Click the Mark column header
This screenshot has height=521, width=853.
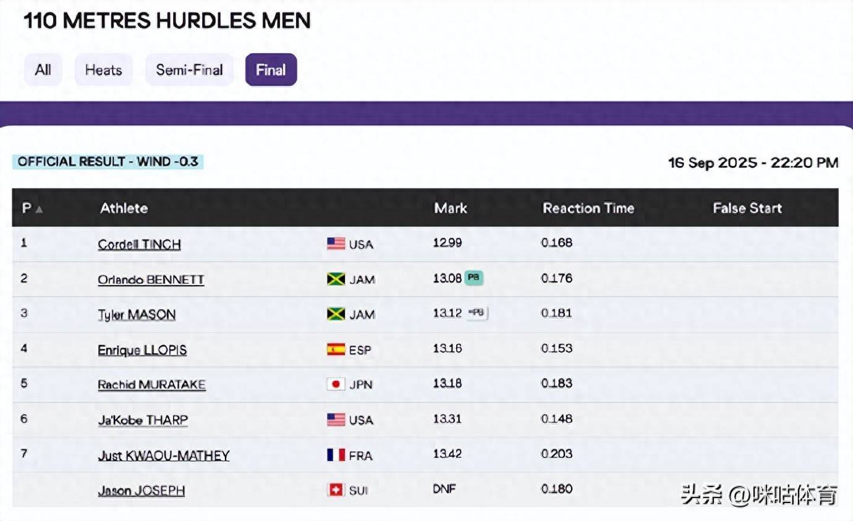[451, 208]
